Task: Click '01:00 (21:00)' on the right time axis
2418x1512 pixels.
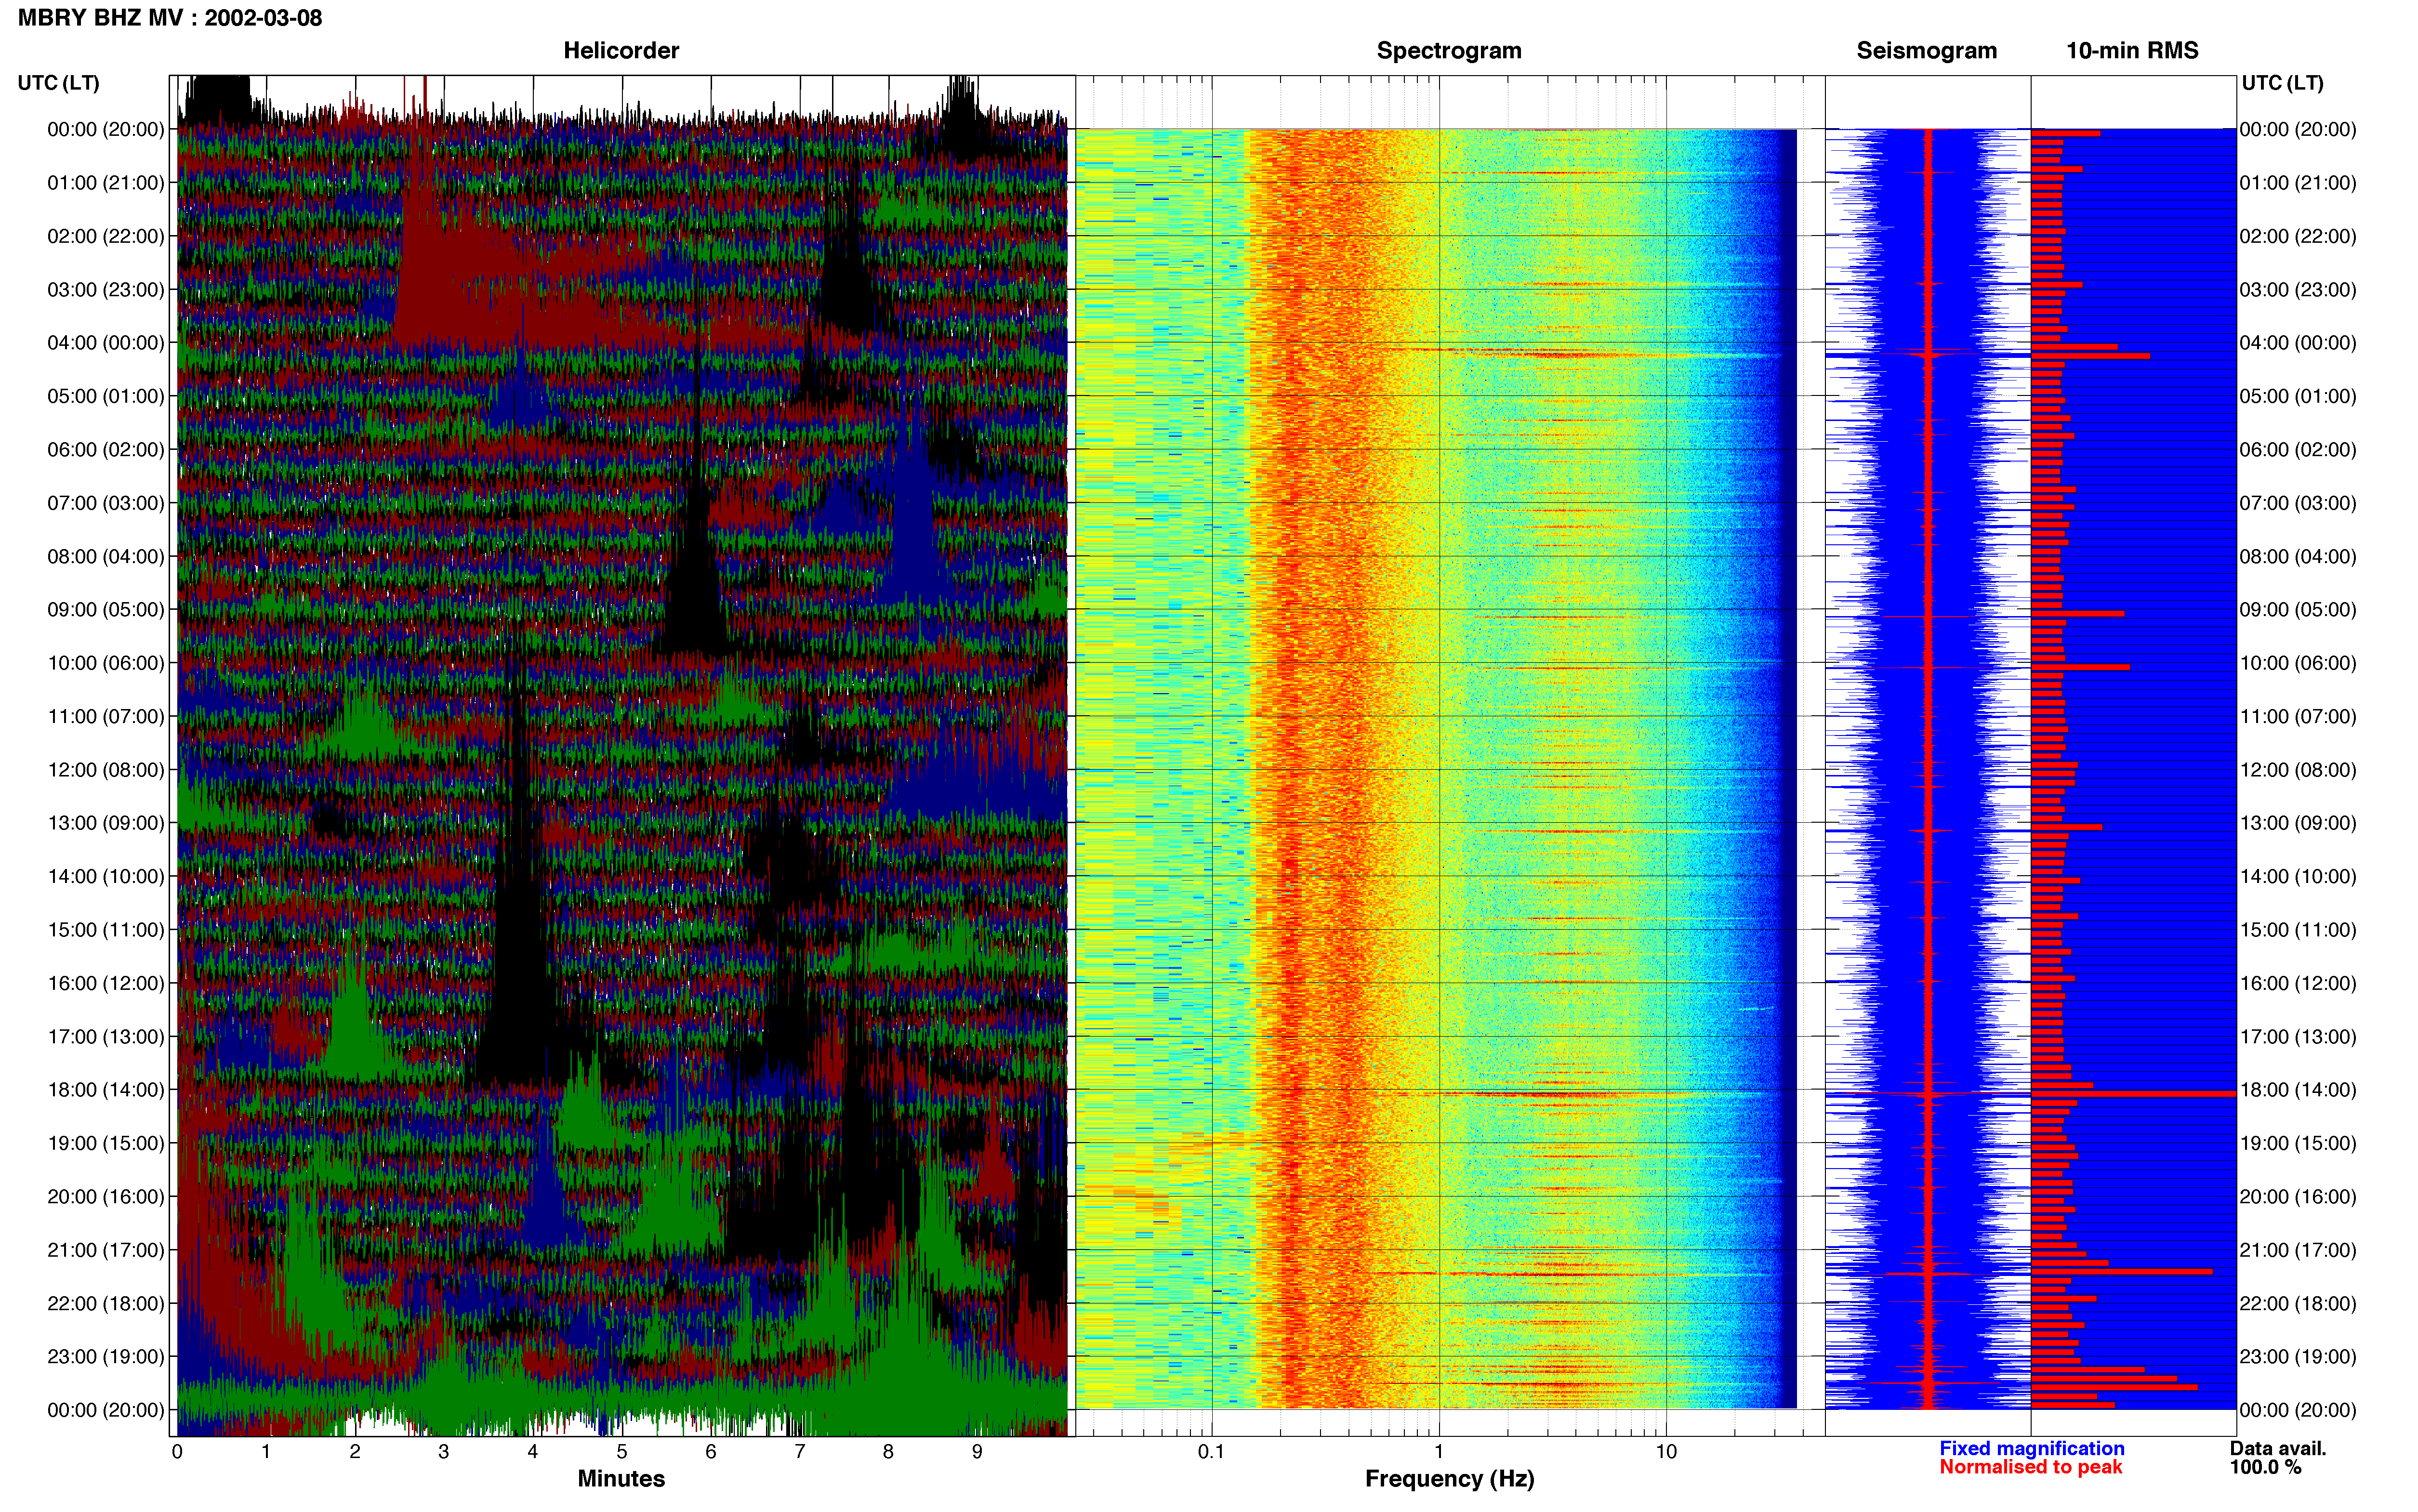Action: coord(2298,183)
